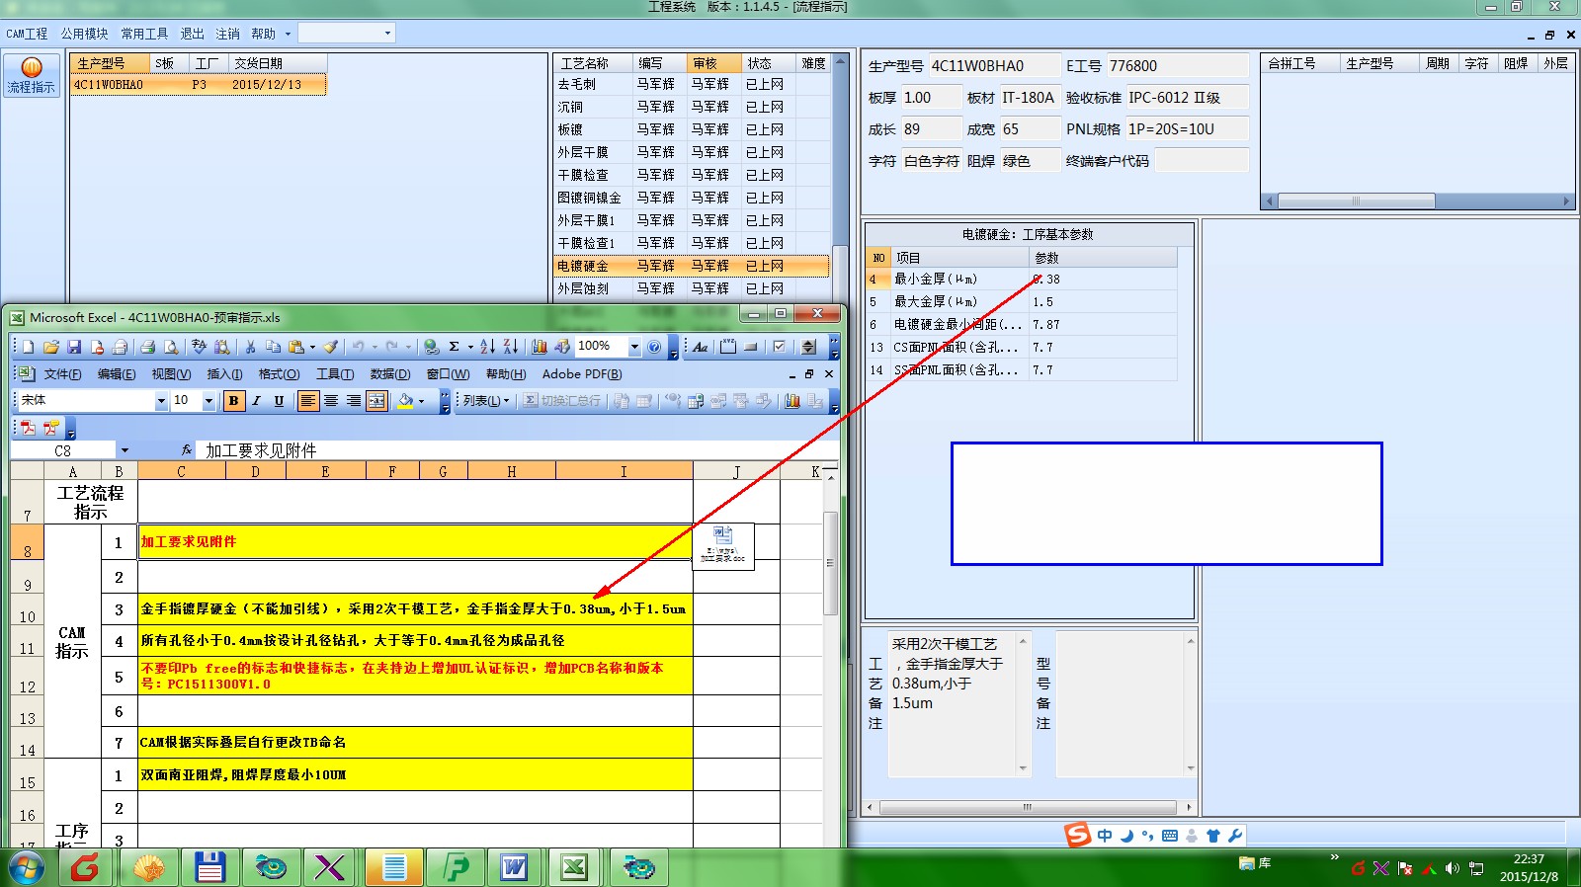Align cell text right in Excel

coord(354,400)
